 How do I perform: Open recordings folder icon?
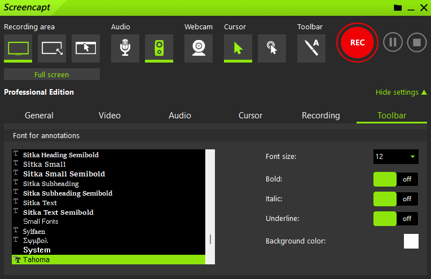(x=398, y=8)
